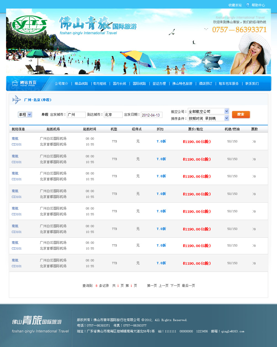Click the departure date field 2012-04-13
This screenshot has height=347, width=277.
tap(151, 115)
